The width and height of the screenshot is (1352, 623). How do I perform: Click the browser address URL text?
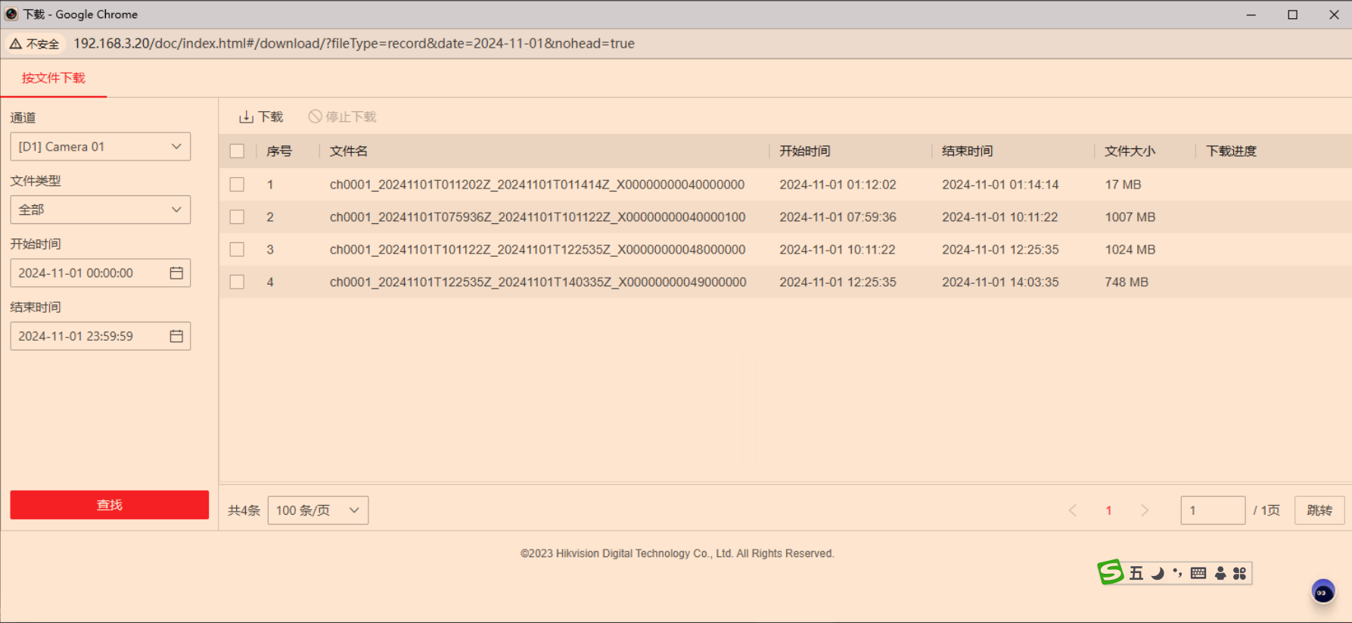354,44
